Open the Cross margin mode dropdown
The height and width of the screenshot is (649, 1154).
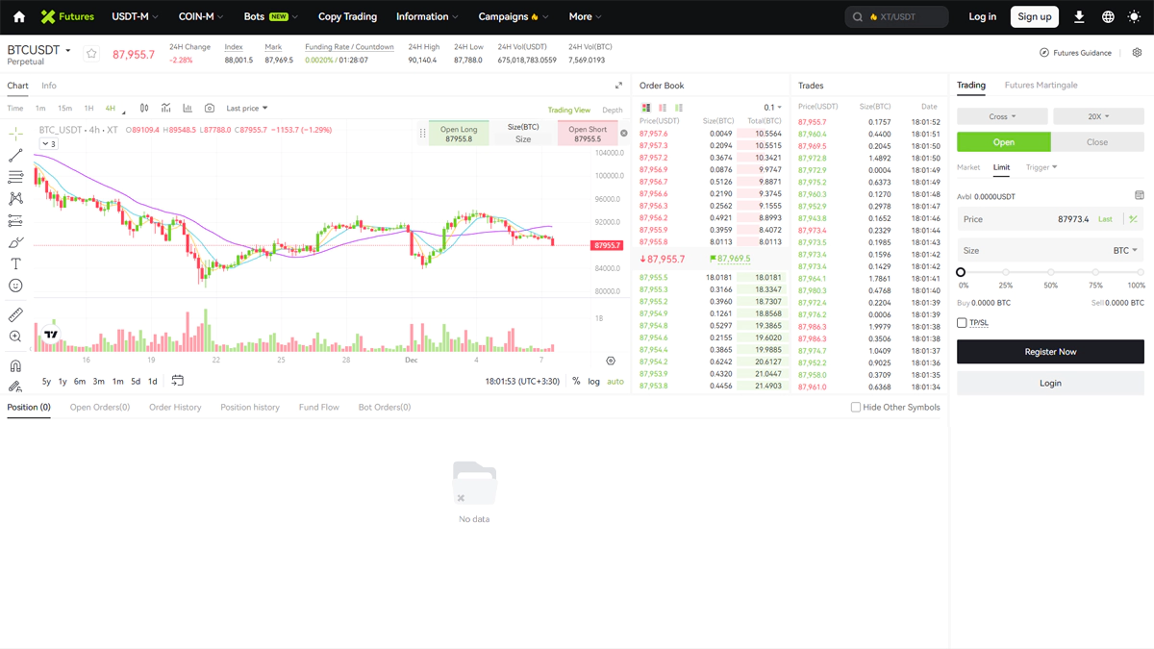(x=1002, y=116)
